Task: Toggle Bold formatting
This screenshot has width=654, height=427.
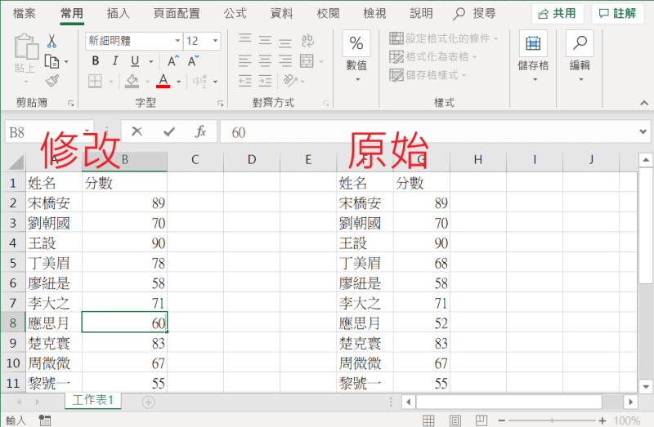Action: pyautogui.click(x=96, y=60)
